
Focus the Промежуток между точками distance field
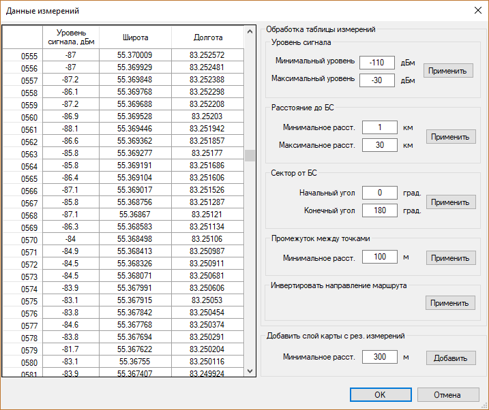380,257
